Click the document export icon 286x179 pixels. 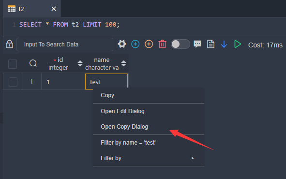pos(211,44)
